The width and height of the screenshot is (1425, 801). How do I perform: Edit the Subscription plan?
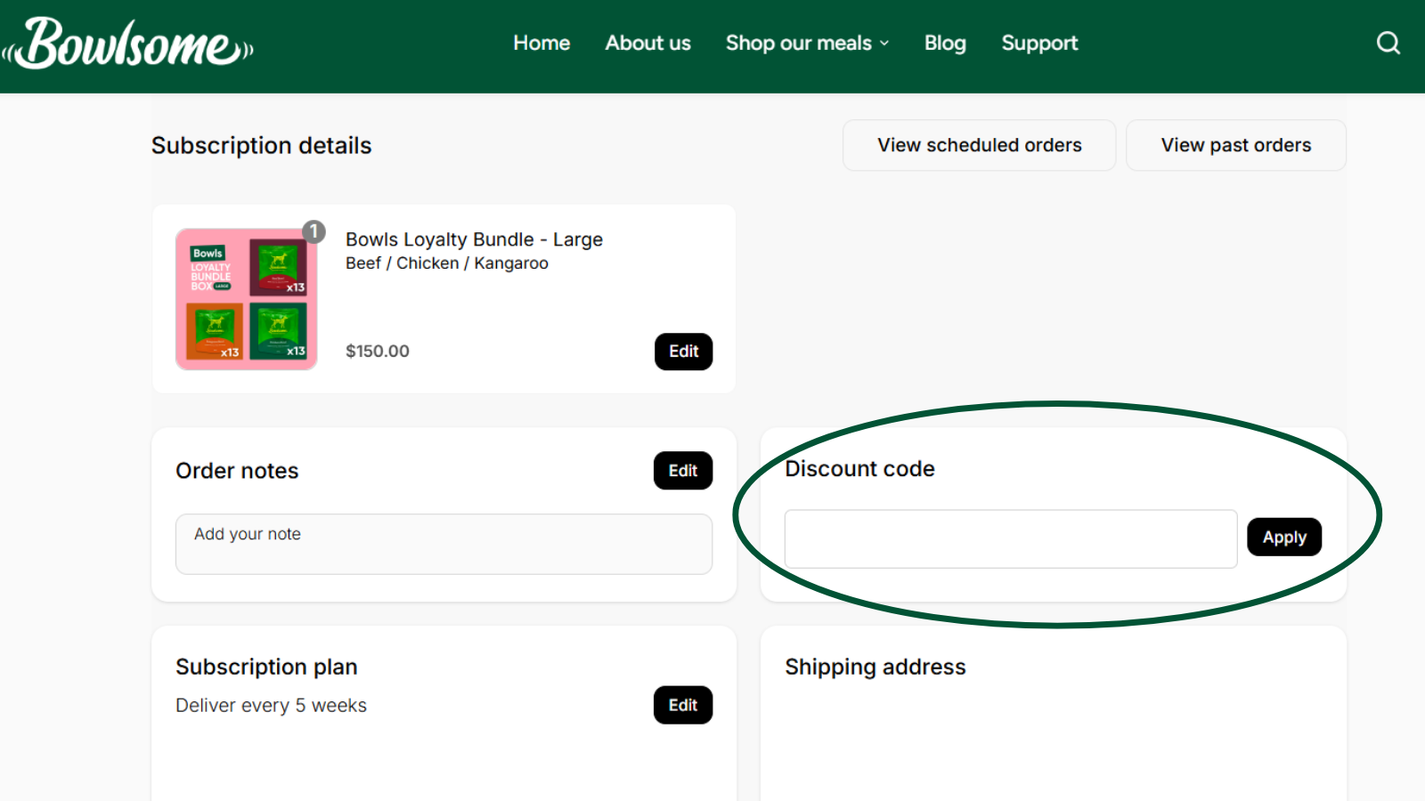tap(683, 705)
